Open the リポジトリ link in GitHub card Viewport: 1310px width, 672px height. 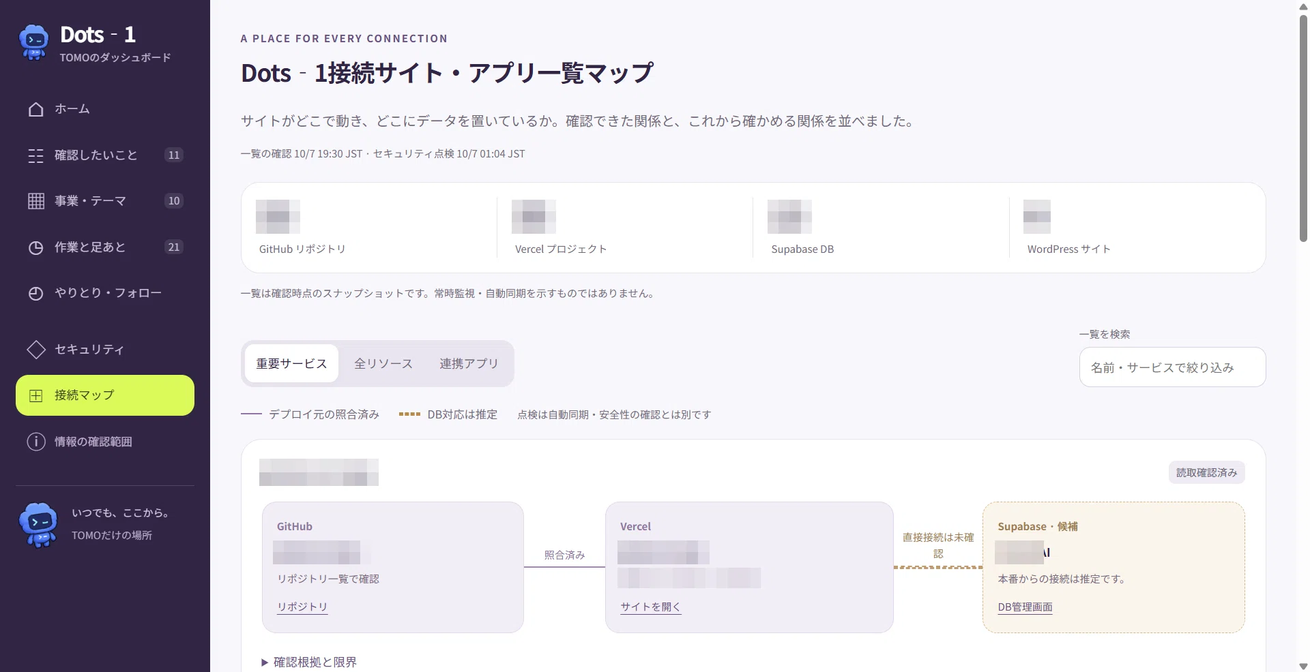pyautogui.click(x=302, y=607)
